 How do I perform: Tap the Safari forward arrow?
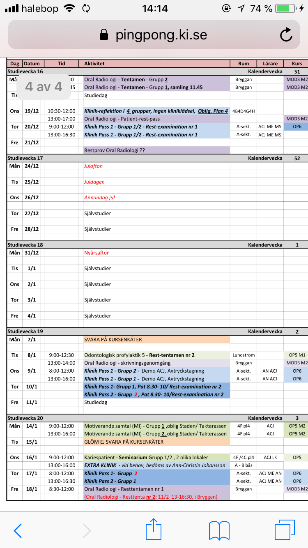pyautogui.click(x=87, y=530)
